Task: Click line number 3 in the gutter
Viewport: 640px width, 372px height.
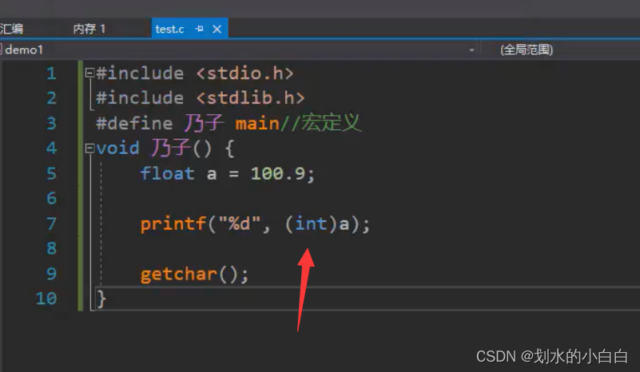Action: pyautogui.click(x=51, y=123)
